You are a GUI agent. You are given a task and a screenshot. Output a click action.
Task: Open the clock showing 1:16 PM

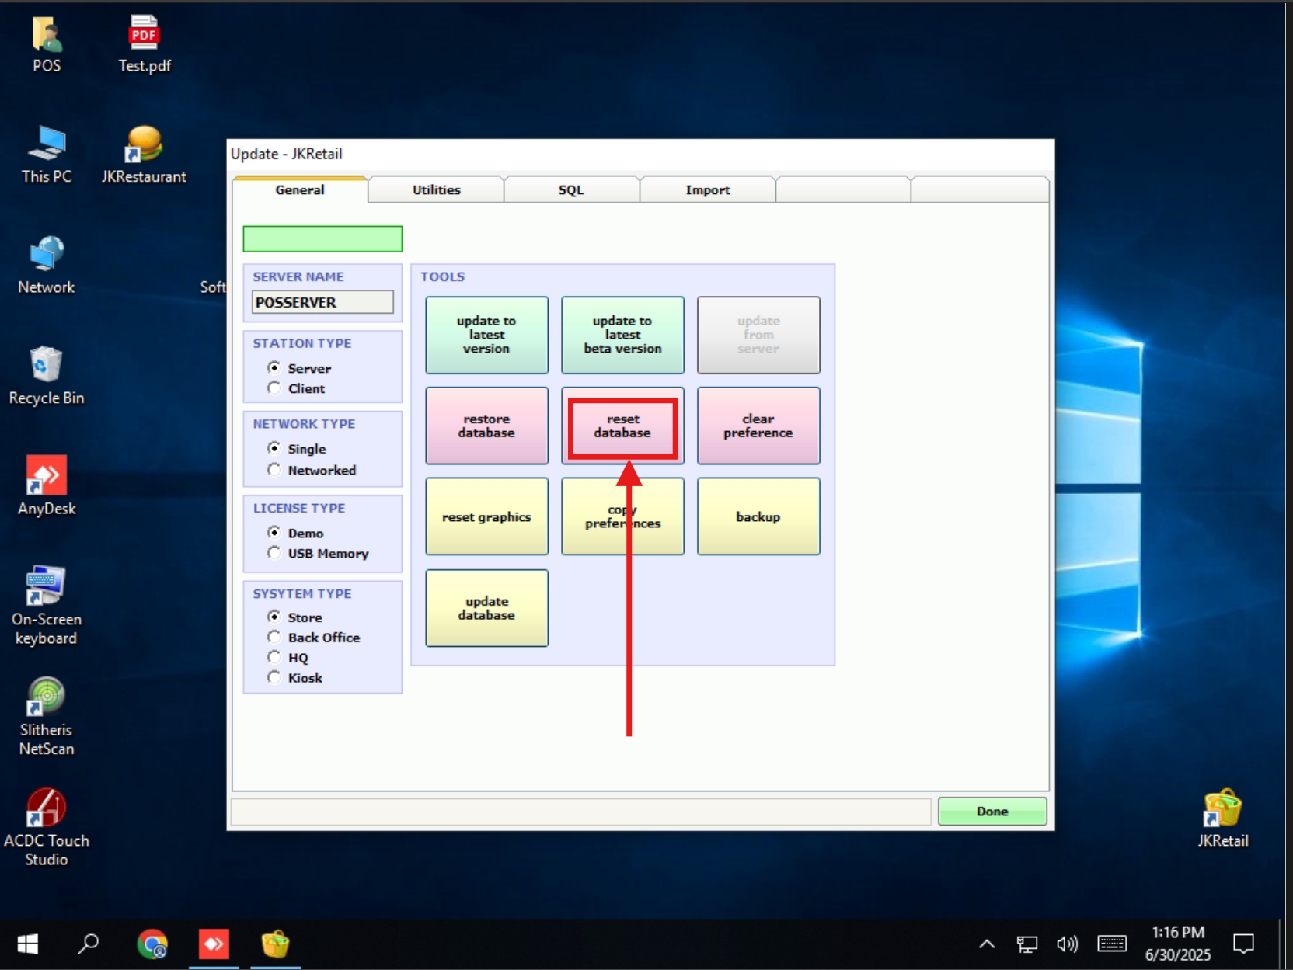(1178, 944)
